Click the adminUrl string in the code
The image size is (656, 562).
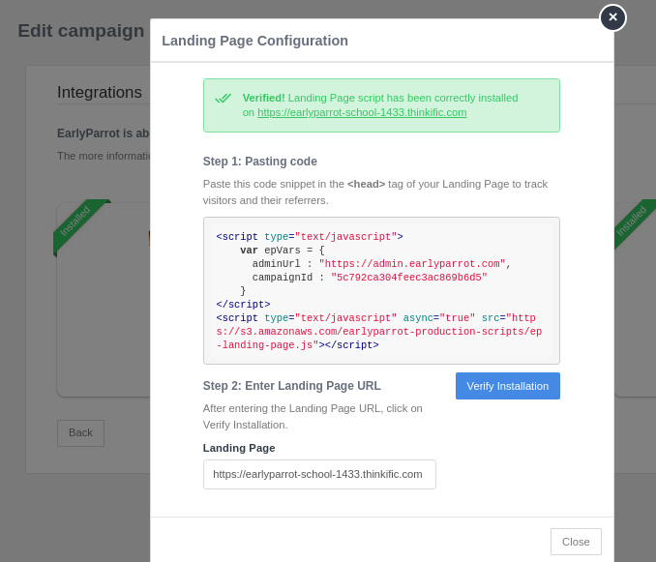(411, 264)
